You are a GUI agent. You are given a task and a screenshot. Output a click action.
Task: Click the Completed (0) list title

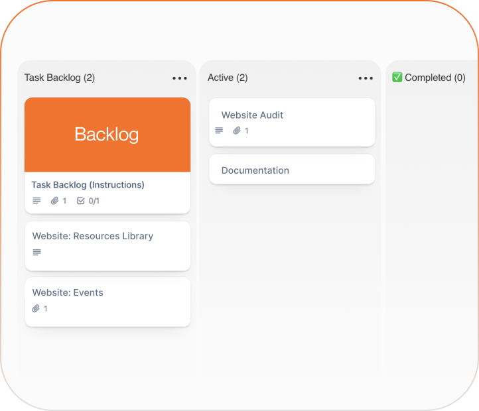coord(435,78)
